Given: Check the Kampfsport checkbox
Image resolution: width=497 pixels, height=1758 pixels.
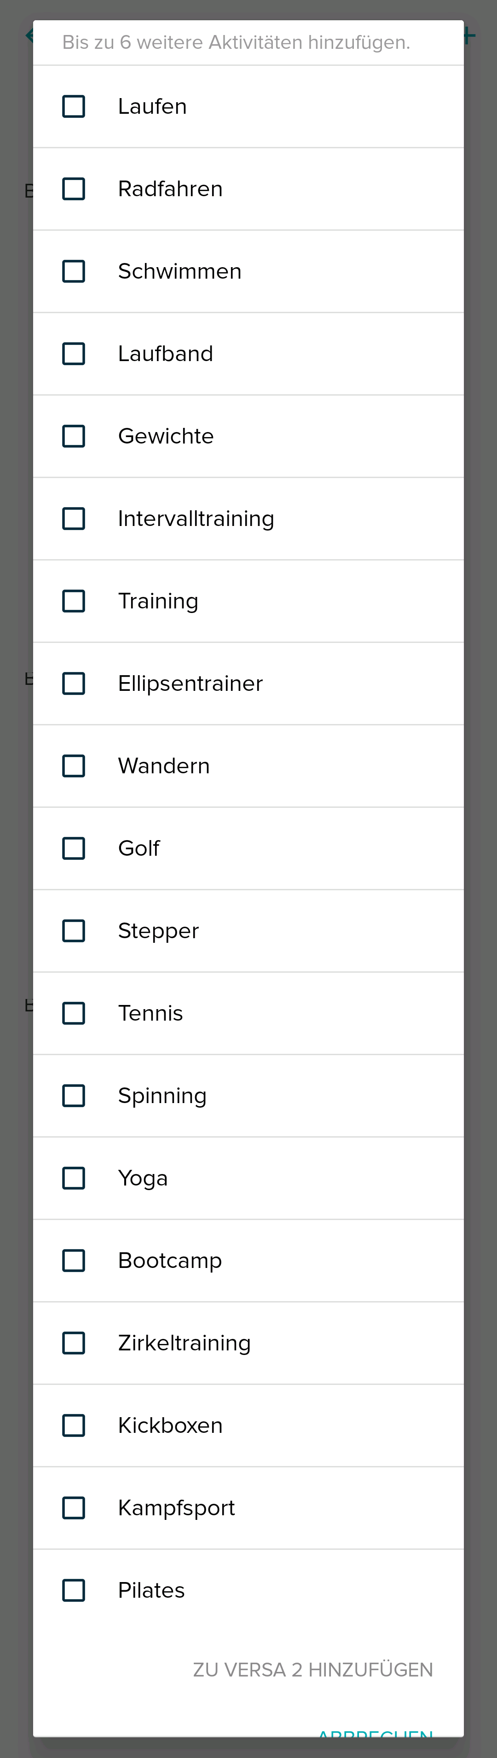Looking at the screenshot, I should (x=74, y=1508).
